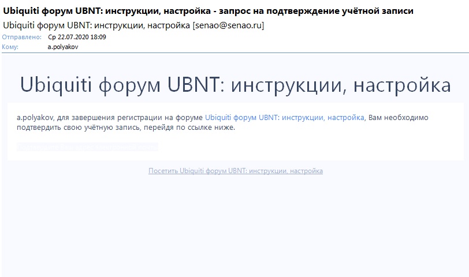
Task: Click the faint email confirmation button
Action: click(x=87, y=147)
